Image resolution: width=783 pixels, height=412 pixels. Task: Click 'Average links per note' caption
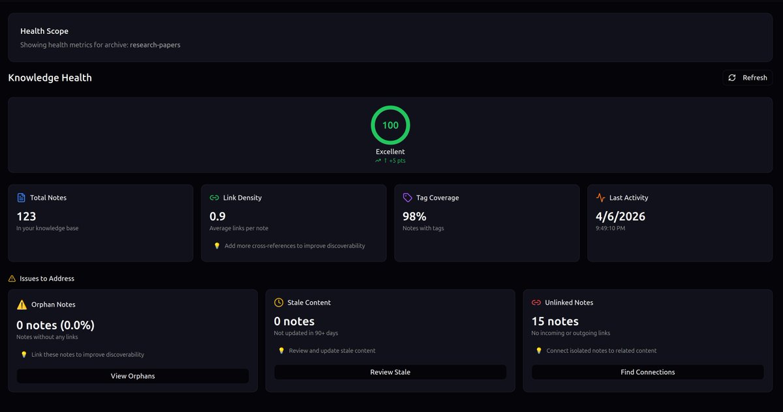[239, 228]
